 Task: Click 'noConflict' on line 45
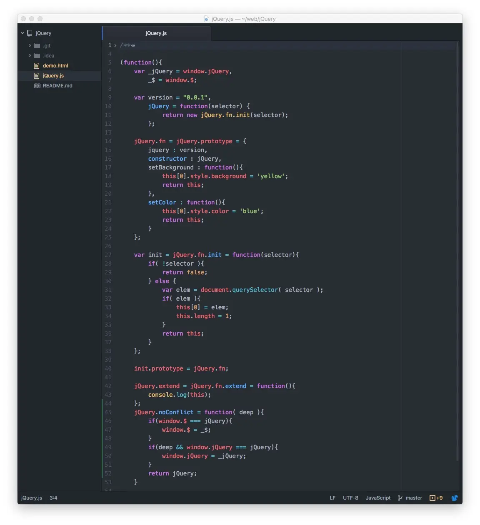click(176, 413)
